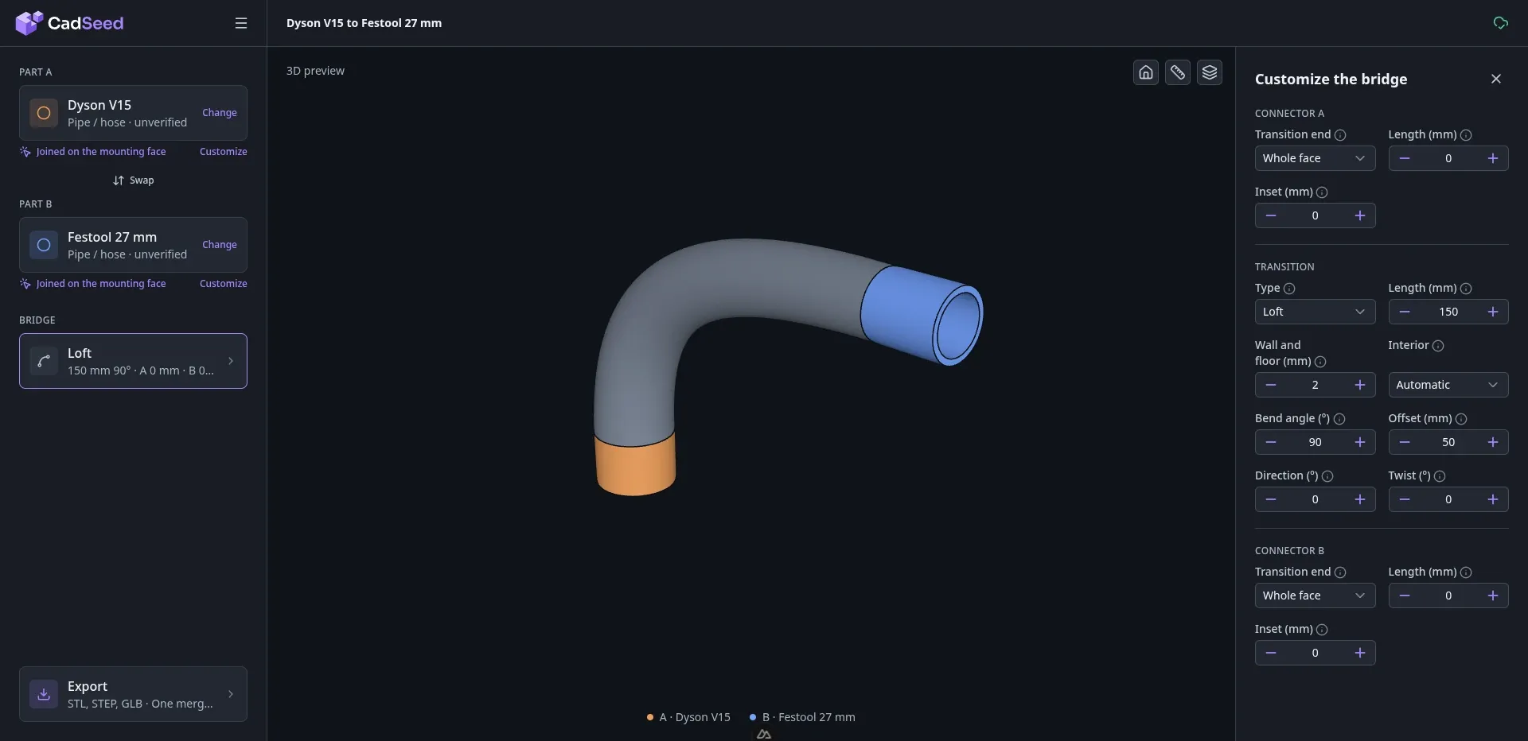The height and width of the screenshot is (741, 1528).
Task: Increase Connector B Inset
Action: [1360, 653]
